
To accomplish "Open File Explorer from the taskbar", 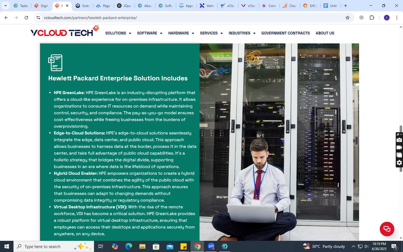I will click(x=142, y=246).
